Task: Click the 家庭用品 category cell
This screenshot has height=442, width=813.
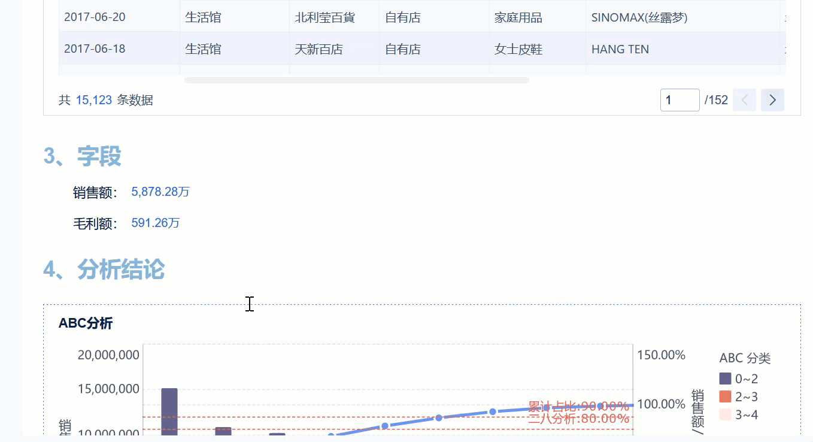Action: tap(537, 17)
